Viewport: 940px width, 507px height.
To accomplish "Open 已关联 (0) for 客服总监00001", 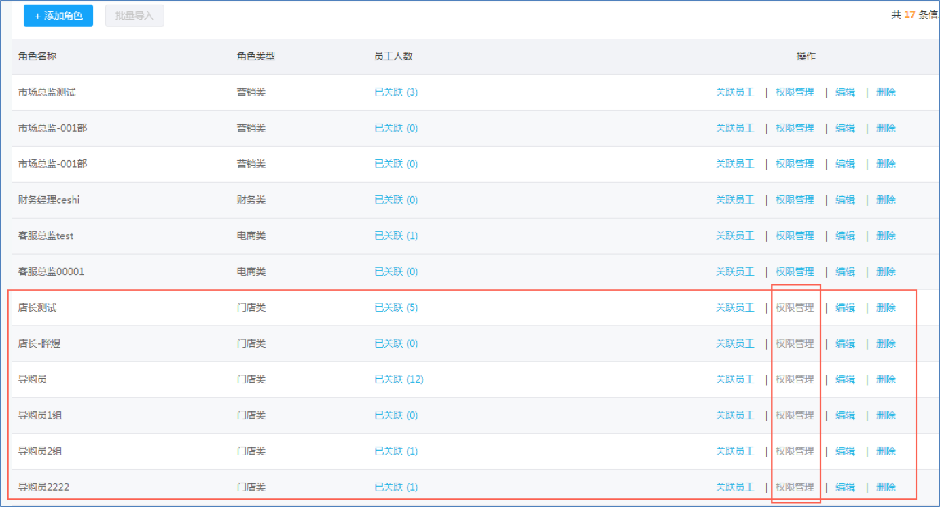I will pyautogui.click(x=396, y=272).
